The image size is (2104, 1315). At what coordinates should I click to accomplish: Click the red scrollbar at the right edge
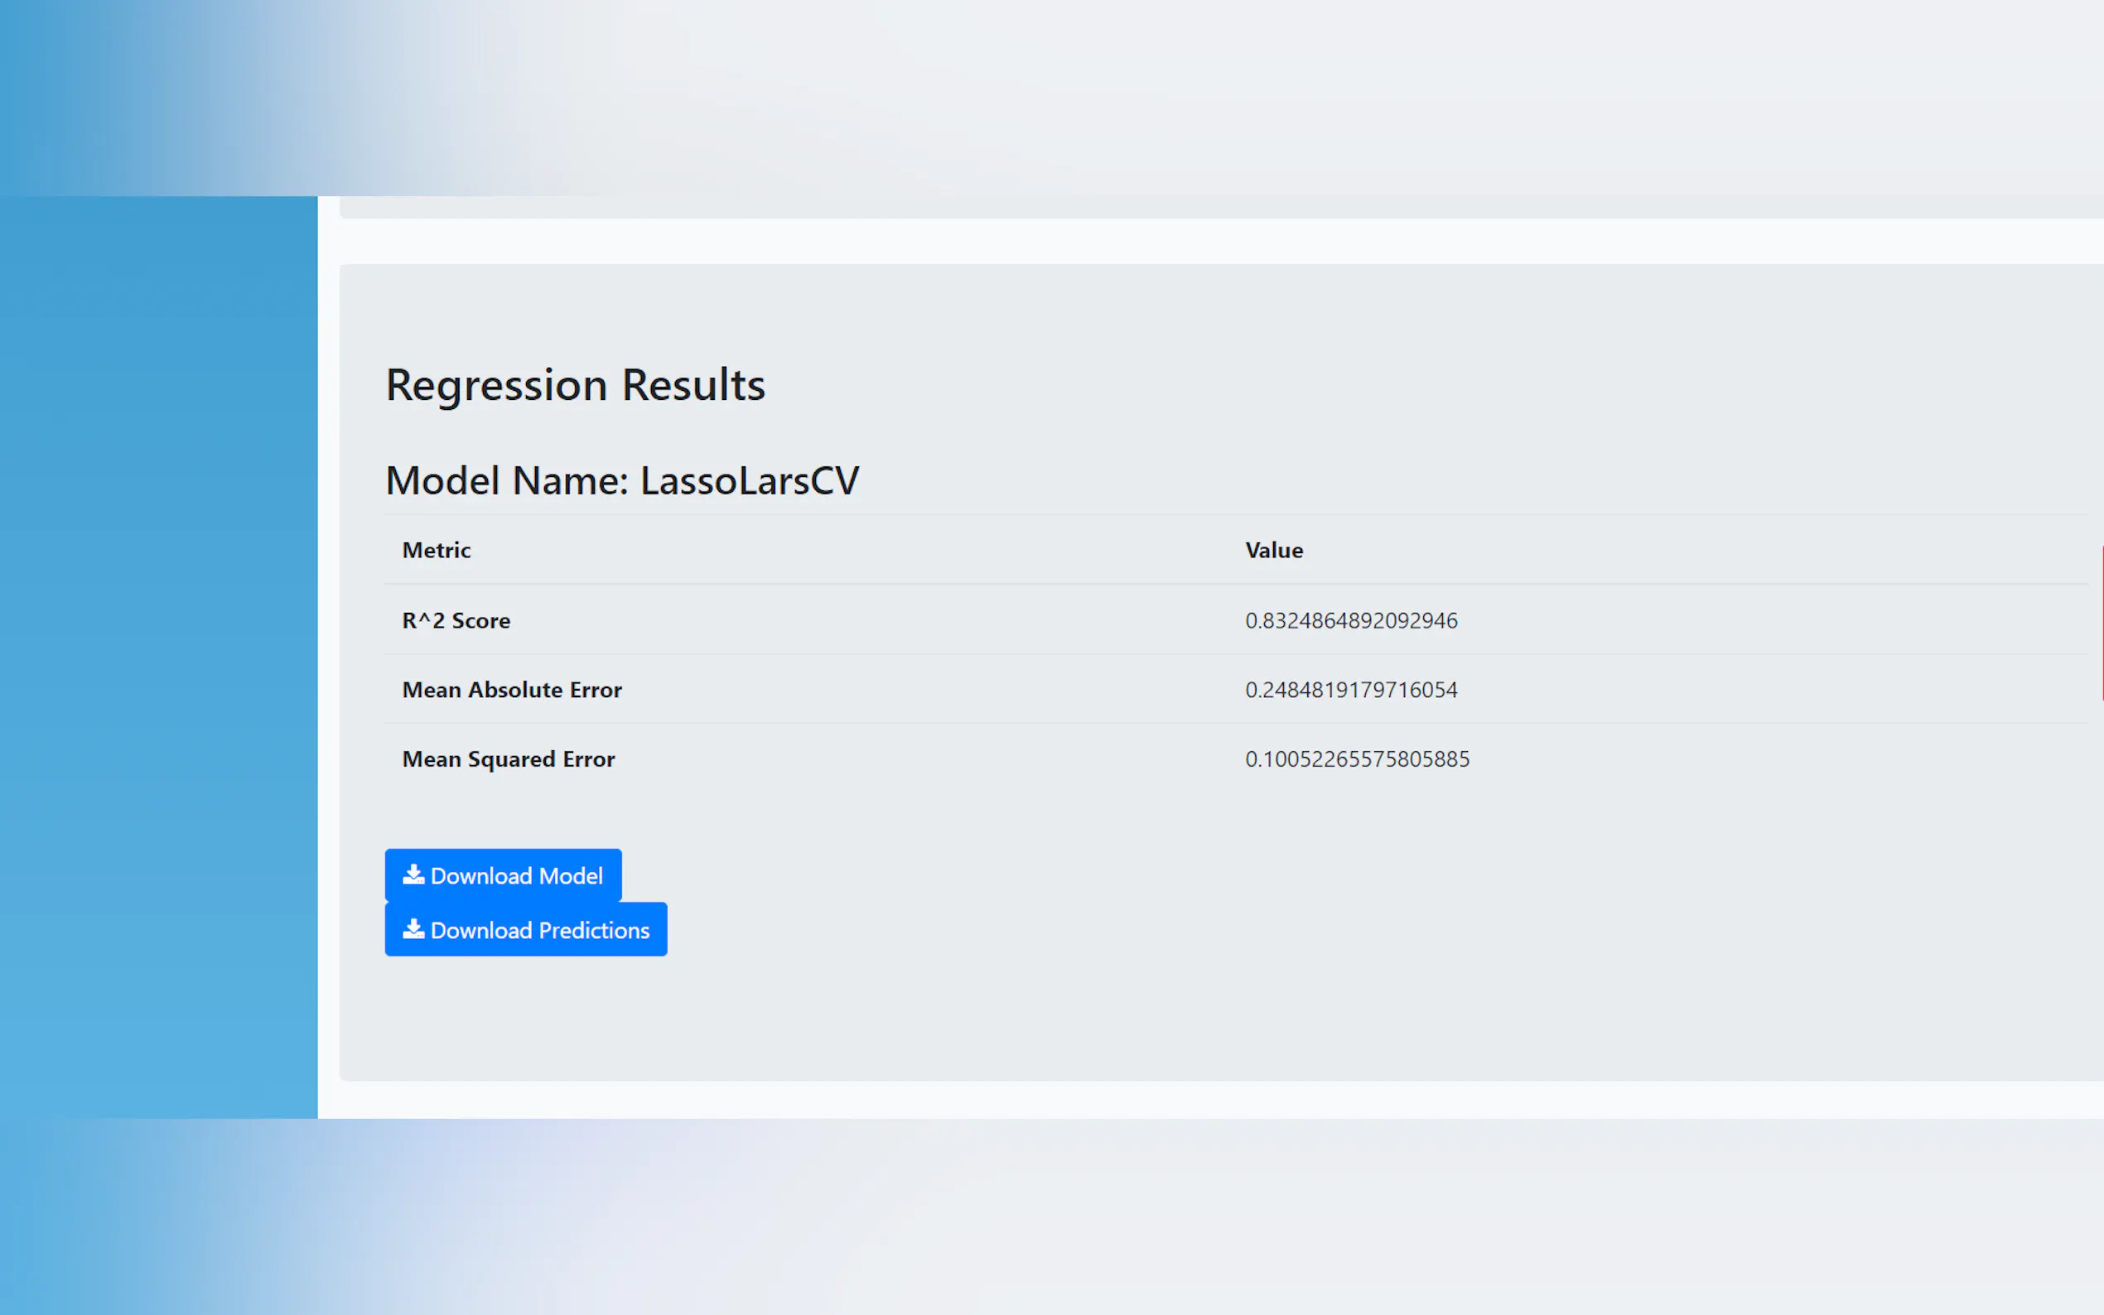[2101, 622]
